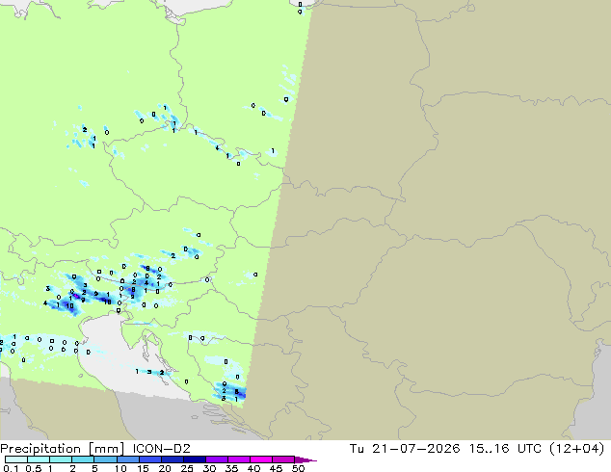
Task: Select the 45 to 50 mm legend swatch
Action: tap(283, 459)
